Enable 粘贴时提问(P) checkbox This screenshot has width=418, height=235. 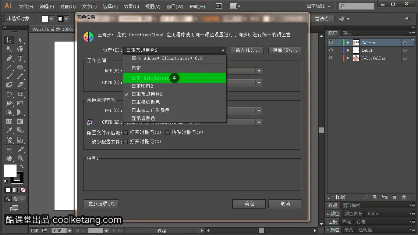[167, 133]
